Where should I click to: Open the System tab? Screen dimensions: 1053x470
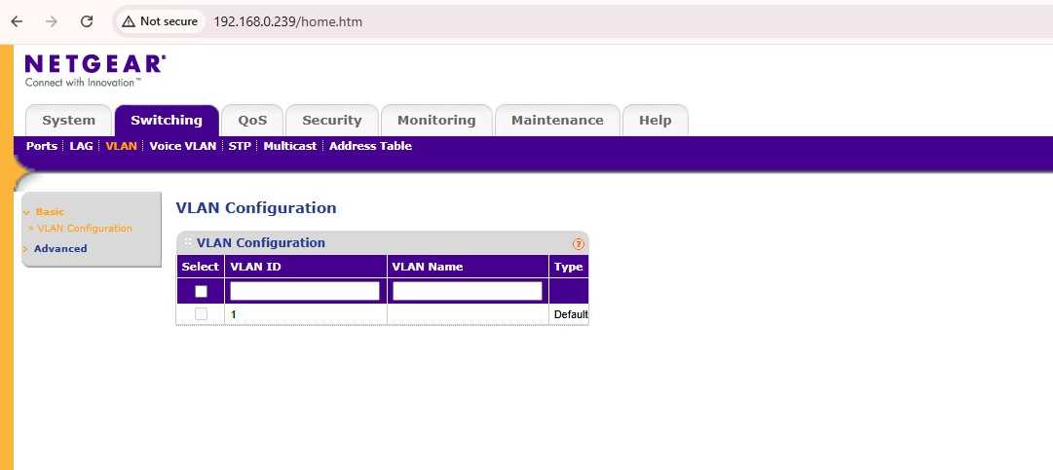pyautogui.click(x=68, y=121)
